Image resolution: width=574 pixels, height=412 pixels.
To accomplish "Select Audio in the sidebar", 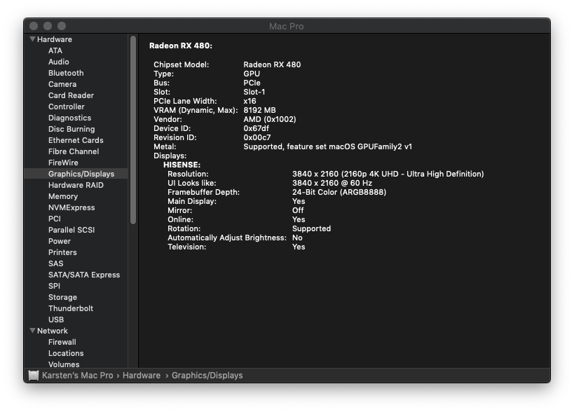I will point(59,62).
